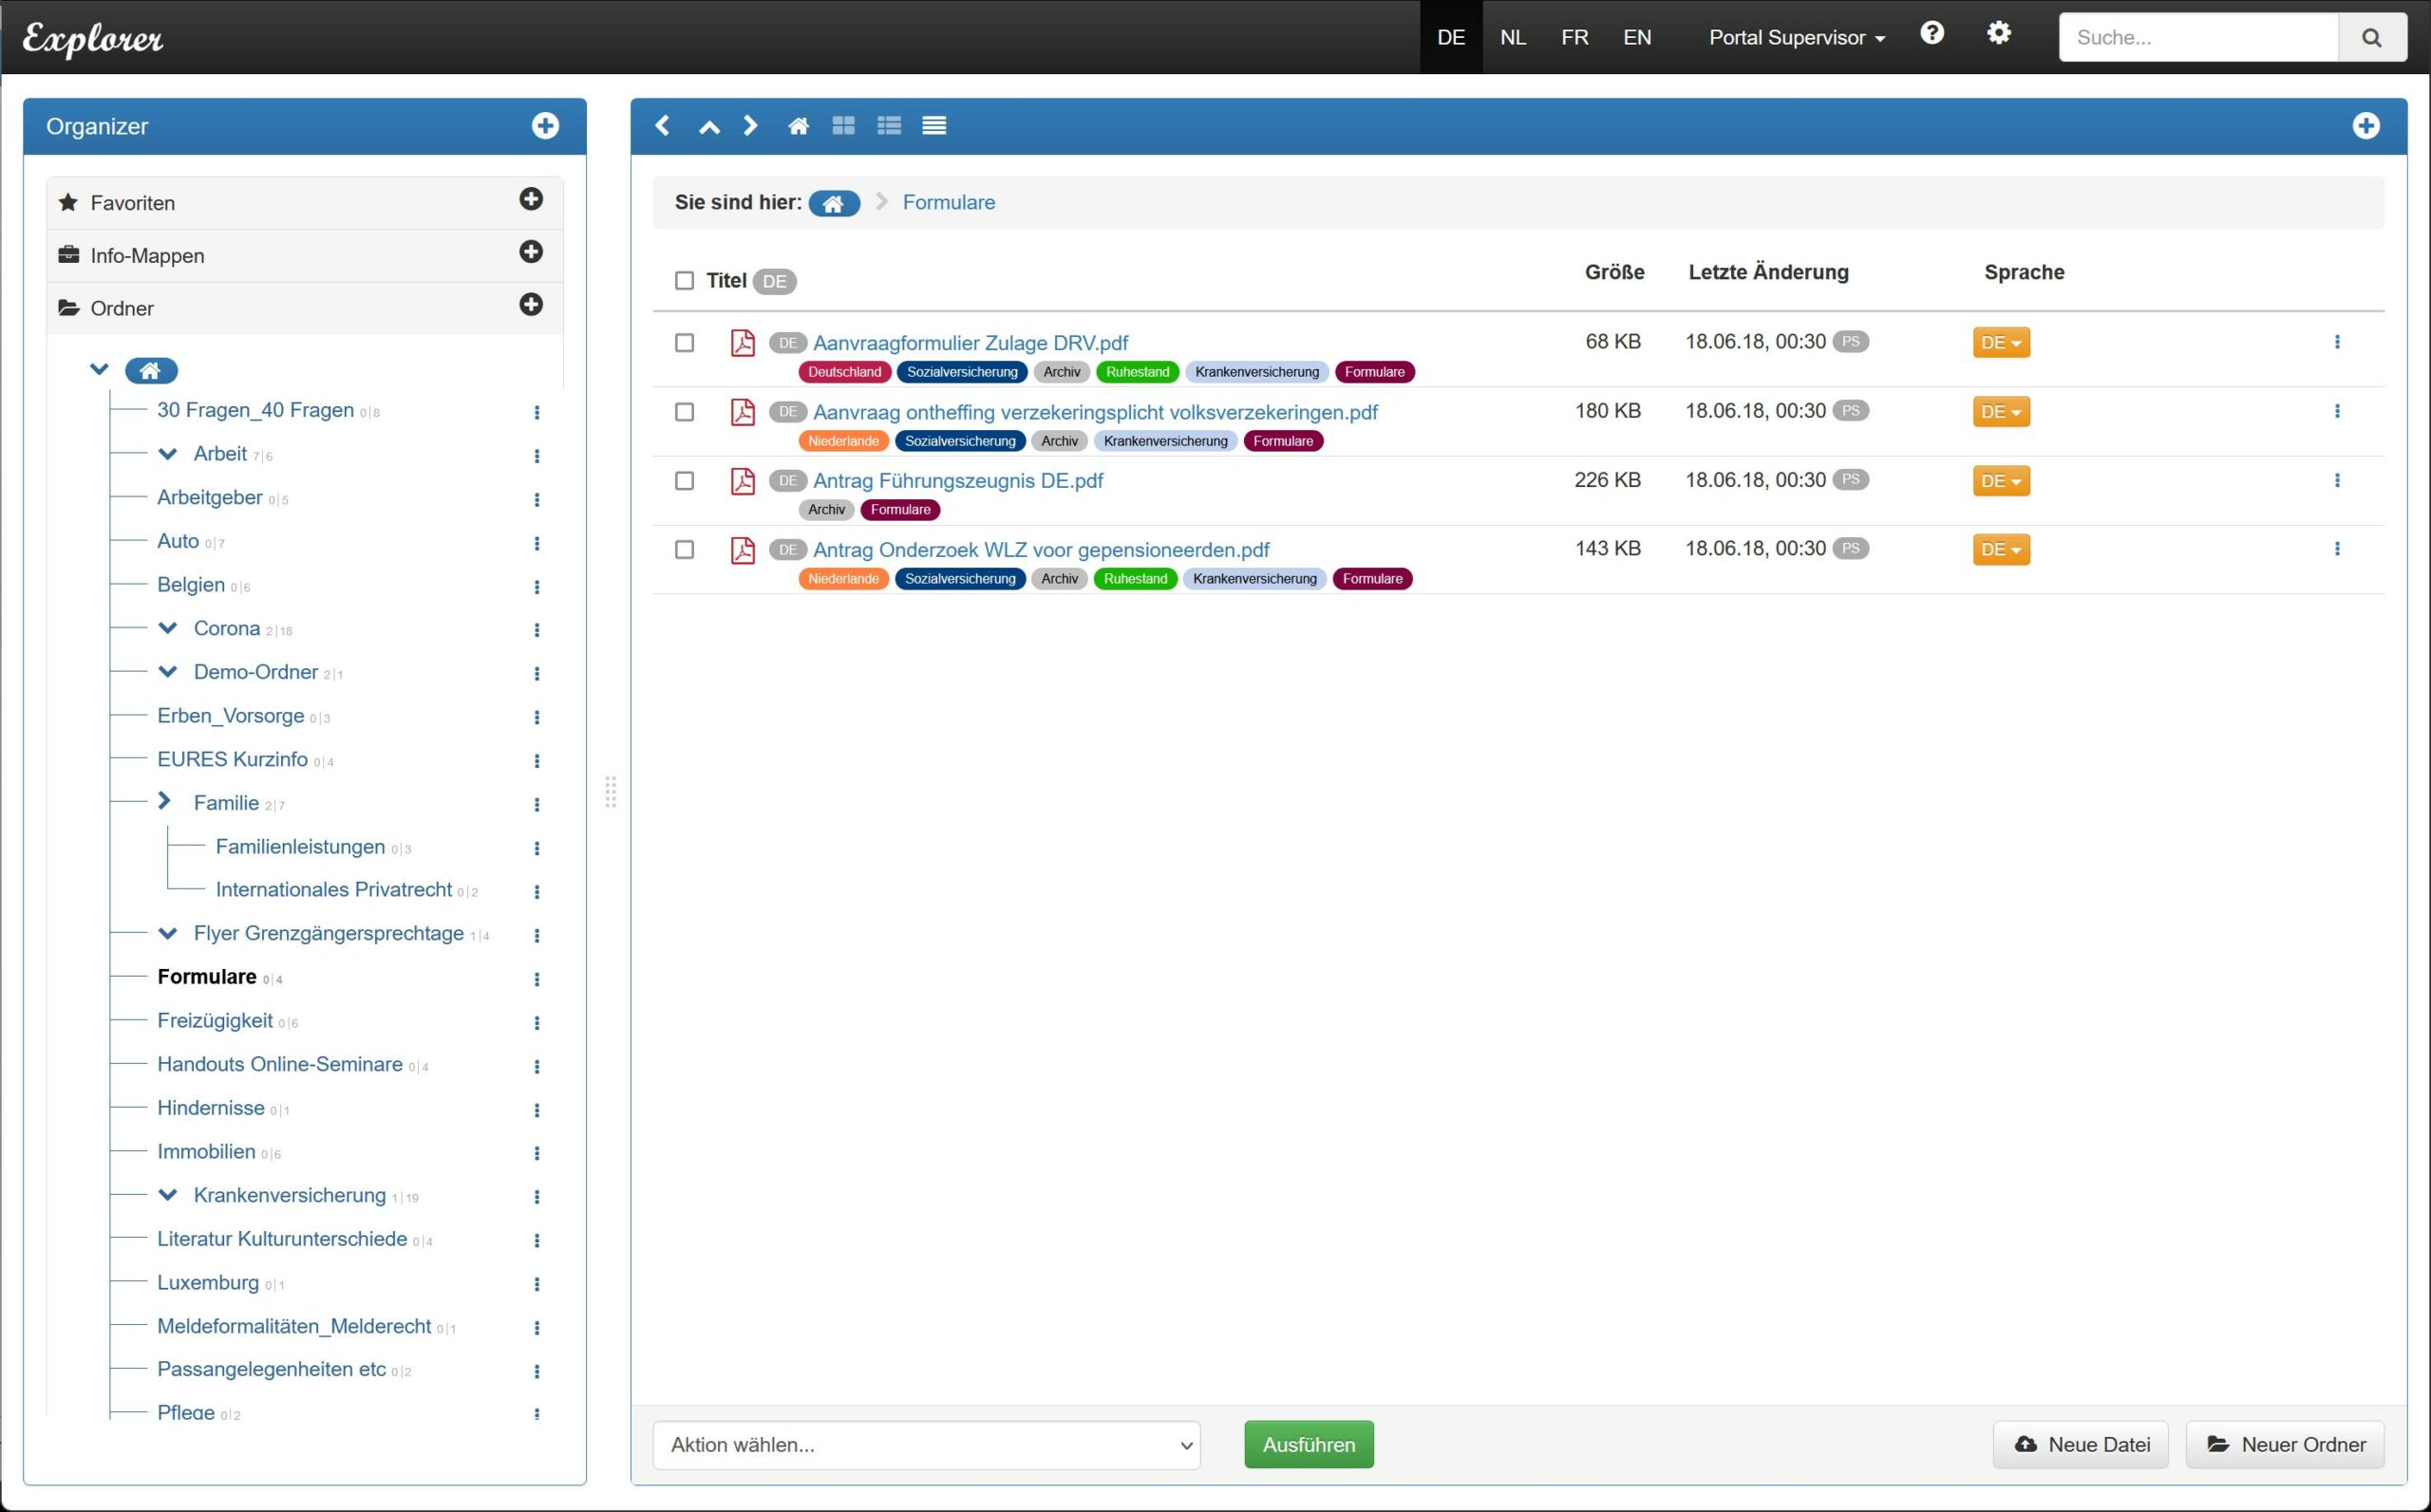Open the settings gear icon
2431x1512 pixels.
(1998, 34)
